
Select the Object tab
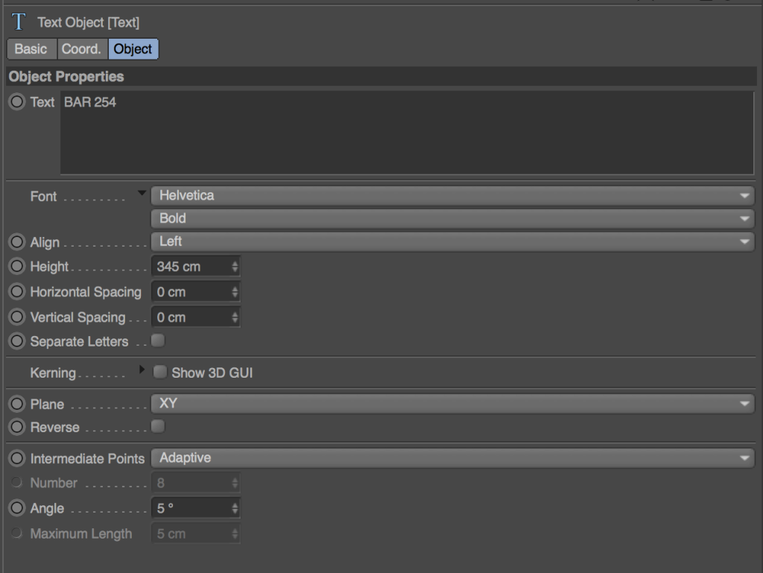coord(133,49)
